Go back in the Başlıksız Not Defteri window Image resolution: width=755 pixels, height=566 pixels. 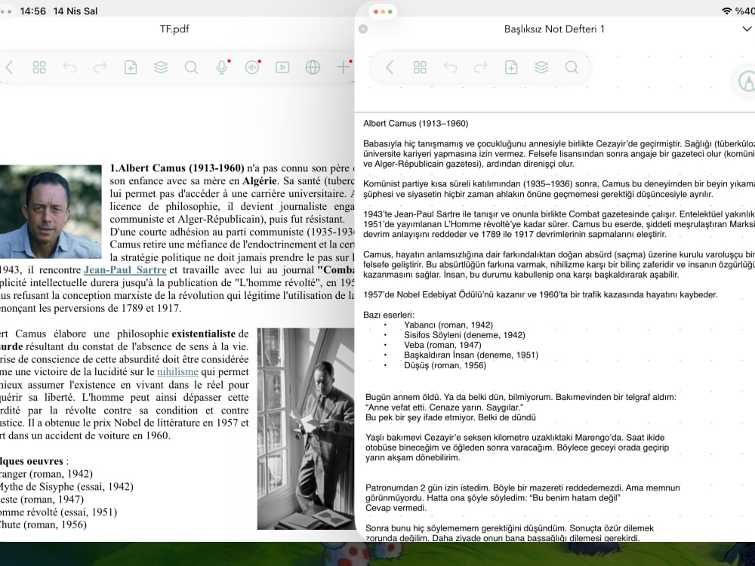[390, 67]
